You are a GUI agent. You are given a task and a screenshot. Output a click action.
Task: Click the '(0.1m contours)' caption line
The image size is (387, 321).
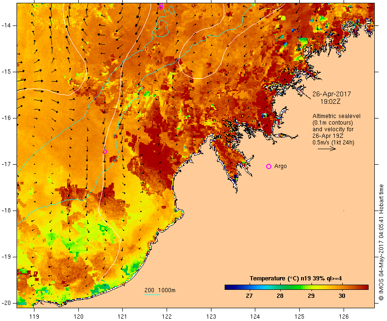333,123
